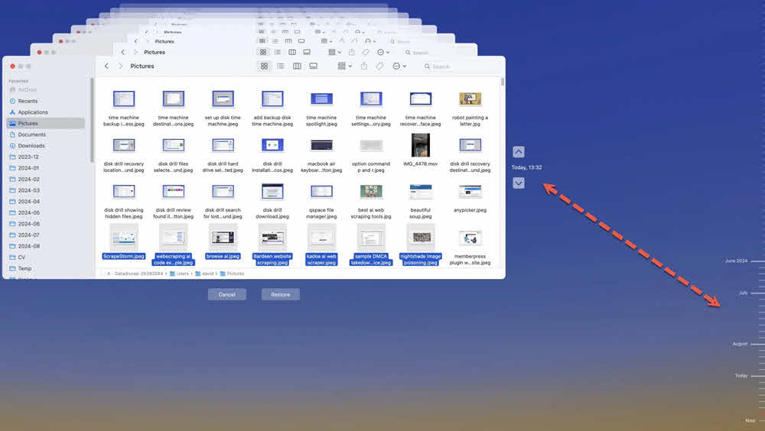Open the More actions ellipsis menu
Screen dimensions: 765x431
click(399, 66)
